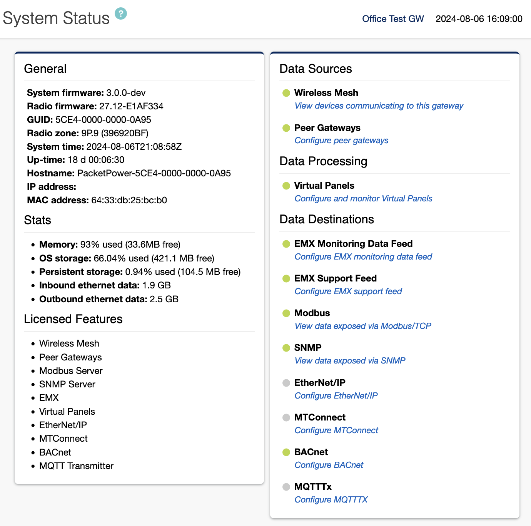
Task: Click the timestamp 2024-08-06 16:09:00
Action: (x=479, y=18)
